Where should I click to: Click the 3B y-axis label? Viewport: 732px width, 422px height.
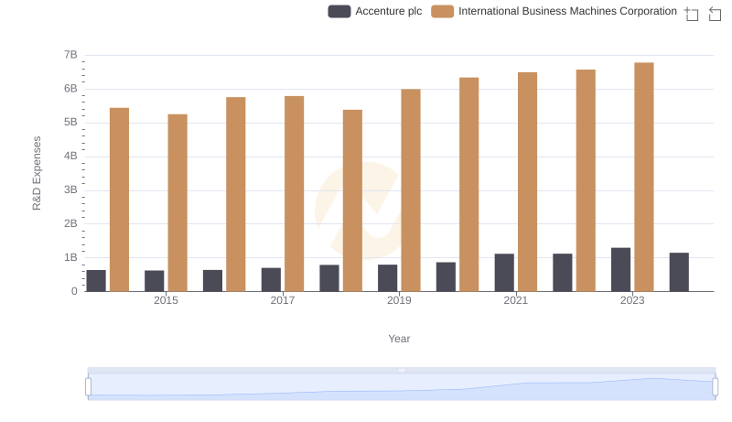click(70, 190)
